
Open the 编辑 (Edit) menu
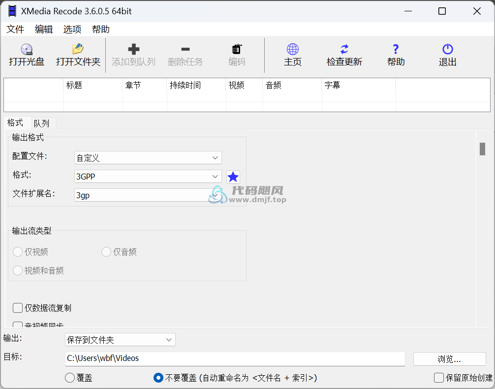coord(44,30)
